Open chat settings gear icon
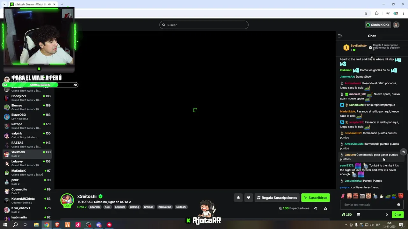408x229 pixels. [387, 215]
